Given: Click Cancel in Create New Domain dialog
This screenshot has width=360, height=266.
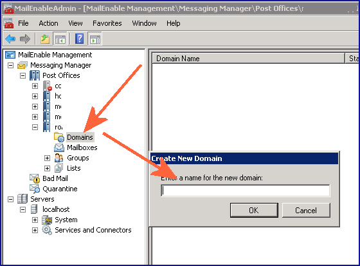Looking at the screenshot, I should pos(306,210).
